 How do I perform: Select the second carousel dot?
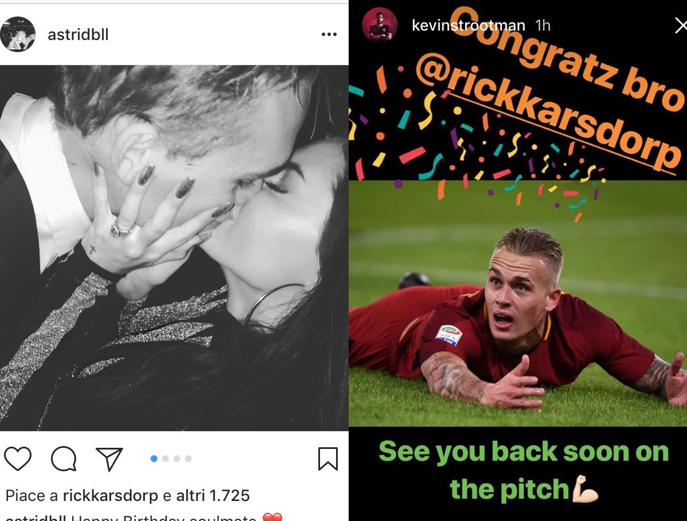click(x=165, y=459)
